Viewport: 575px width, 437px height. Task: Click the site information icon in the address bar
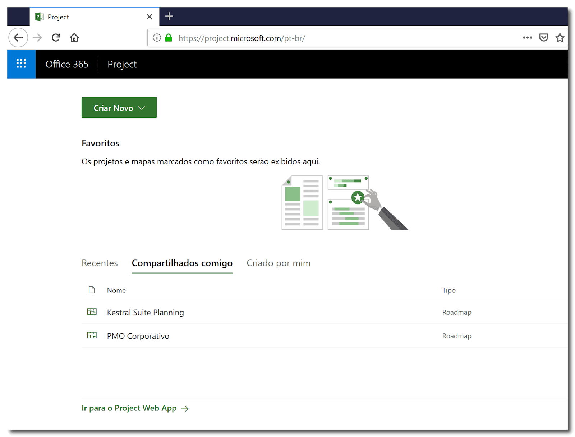point(156,38)
